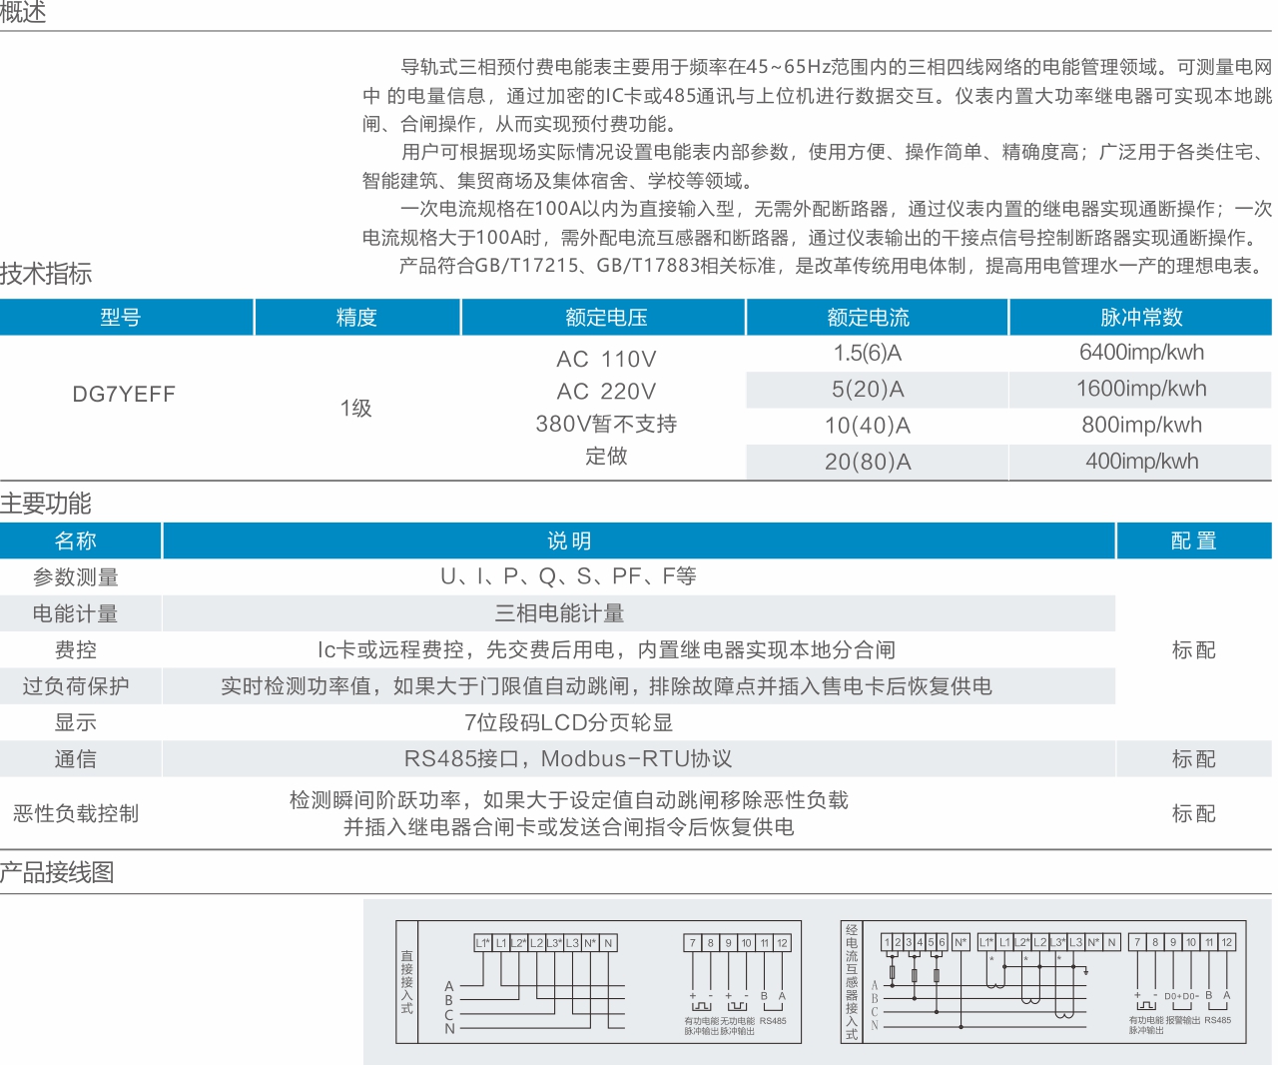Click the 产品符合GB/T17215 standards line
1278x1065 pixels.
833,266
